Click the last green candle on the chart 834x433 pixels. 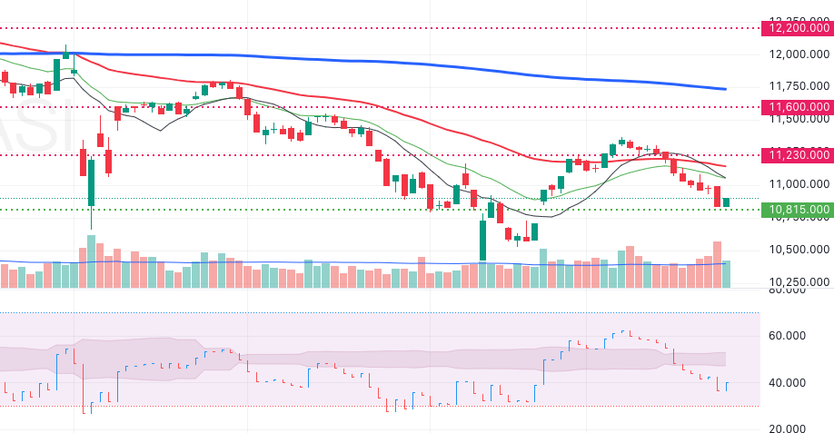[726, 202]
